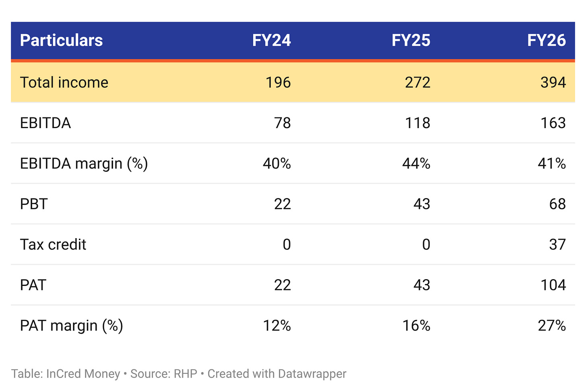Screen dimensions: 586x392
Task: Click the FY25 EBITDA margin 44%
Action: click(x=416, y=163)
